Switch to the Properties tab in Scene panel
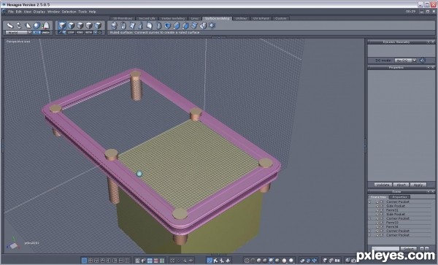The height and width of the screenshot is (265, 438). (399, 197)
